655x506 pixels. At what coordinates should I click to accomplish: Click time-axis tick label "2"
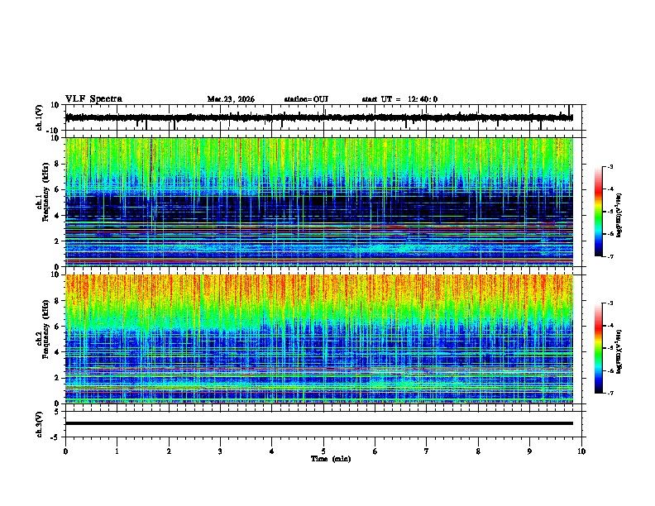coord(169,451)
